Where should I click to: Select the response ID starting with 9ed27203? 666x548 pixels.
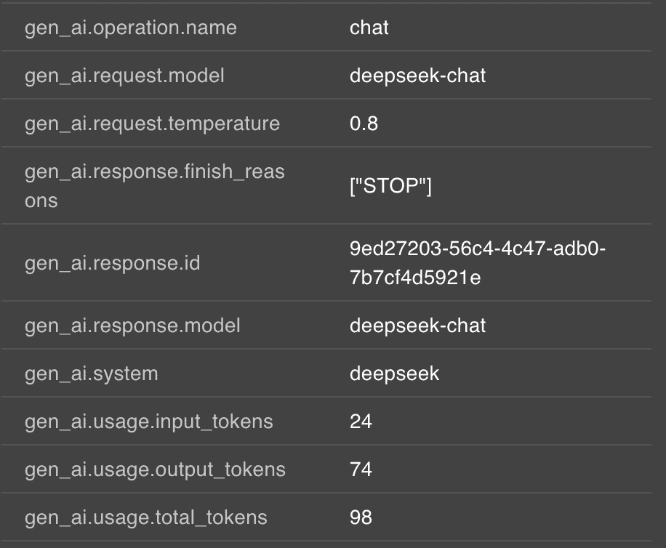pos(477,263)
